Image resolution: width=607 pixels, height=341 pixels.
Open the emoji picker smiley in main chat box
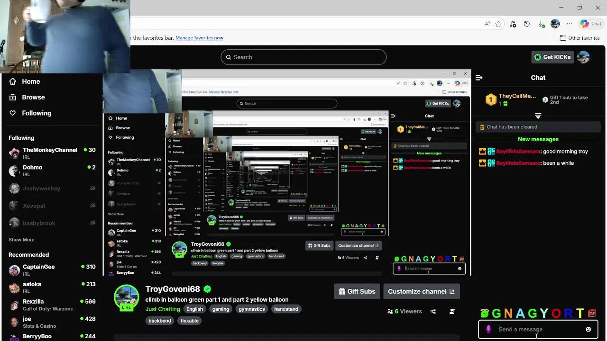(x=588, y=329)
